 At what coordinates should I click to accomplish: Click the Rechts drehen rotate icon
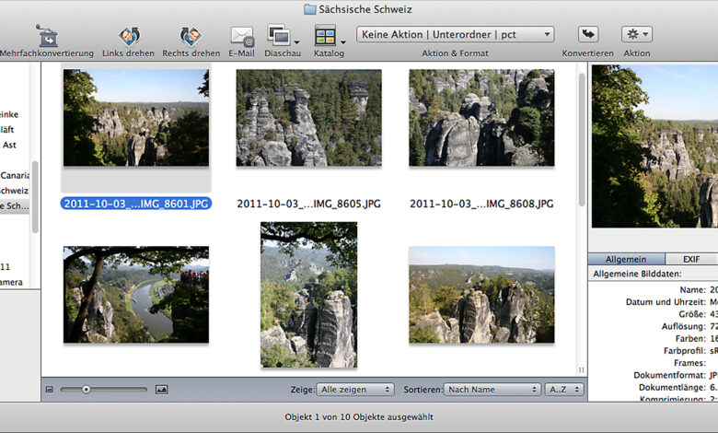[x=190, y=36]
